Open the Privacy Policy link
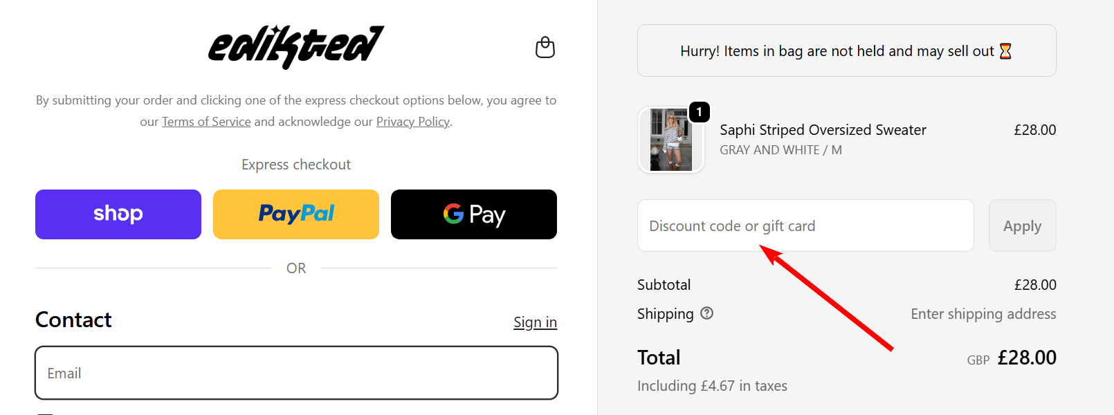The width and height of the screenshot is (1114, 415). pos(412,121)
